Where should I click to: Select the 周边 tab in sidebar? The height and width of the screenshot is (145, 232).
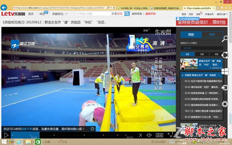coord(212,34)
